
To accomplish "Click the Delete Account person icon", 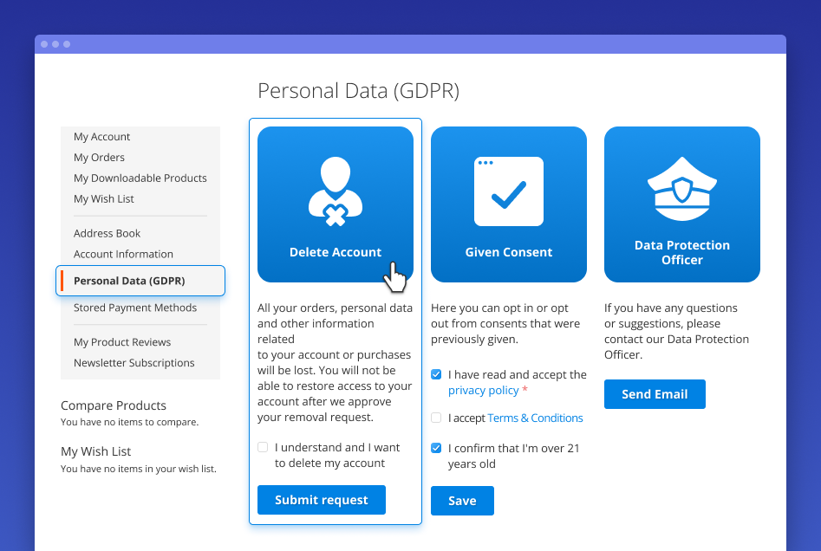I will point(336,189).
